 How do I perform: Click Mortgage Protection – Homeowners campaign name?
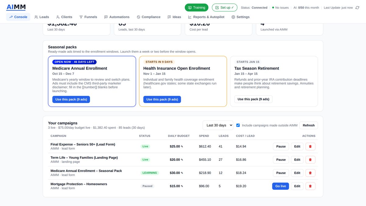pos(79,184)
